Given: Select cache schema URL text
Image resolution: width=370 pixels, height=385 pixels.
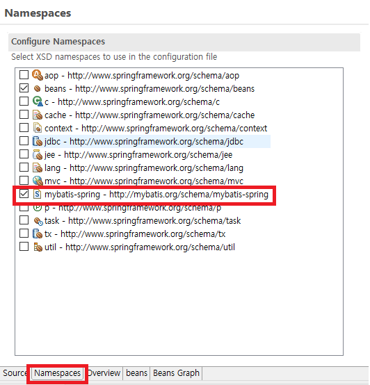Looking at the screenshot, I should tap(165, 115).
